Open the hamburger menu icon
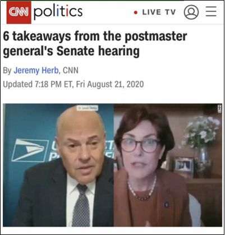Image resolution: width=225 pixels, height=235 pixels. click(211, 12)
